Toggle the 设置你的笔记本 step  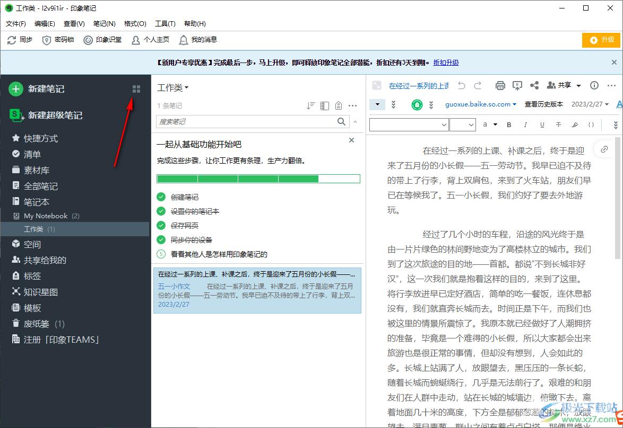(161, 211)
